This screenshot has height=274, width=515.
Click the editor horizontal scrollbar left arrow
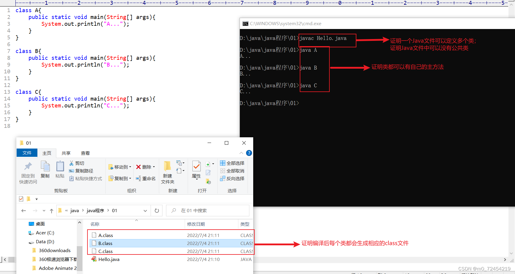point(5,260)
